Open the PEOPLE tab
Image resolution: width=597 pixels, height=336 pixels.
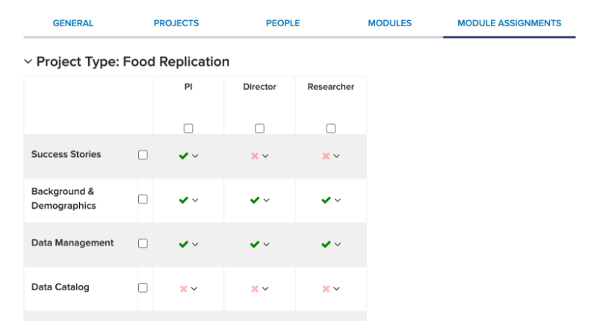[x=283, y=23]
